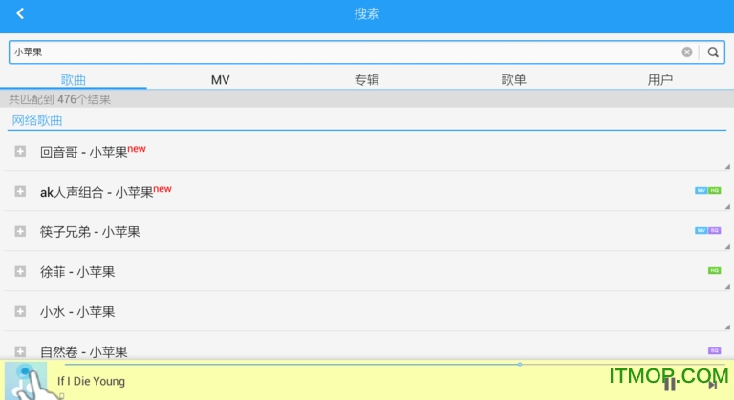Expand options triangle for 小水 row
Image resolution: width=734 pixels, height=400 pixels.
tap(726, 326)
